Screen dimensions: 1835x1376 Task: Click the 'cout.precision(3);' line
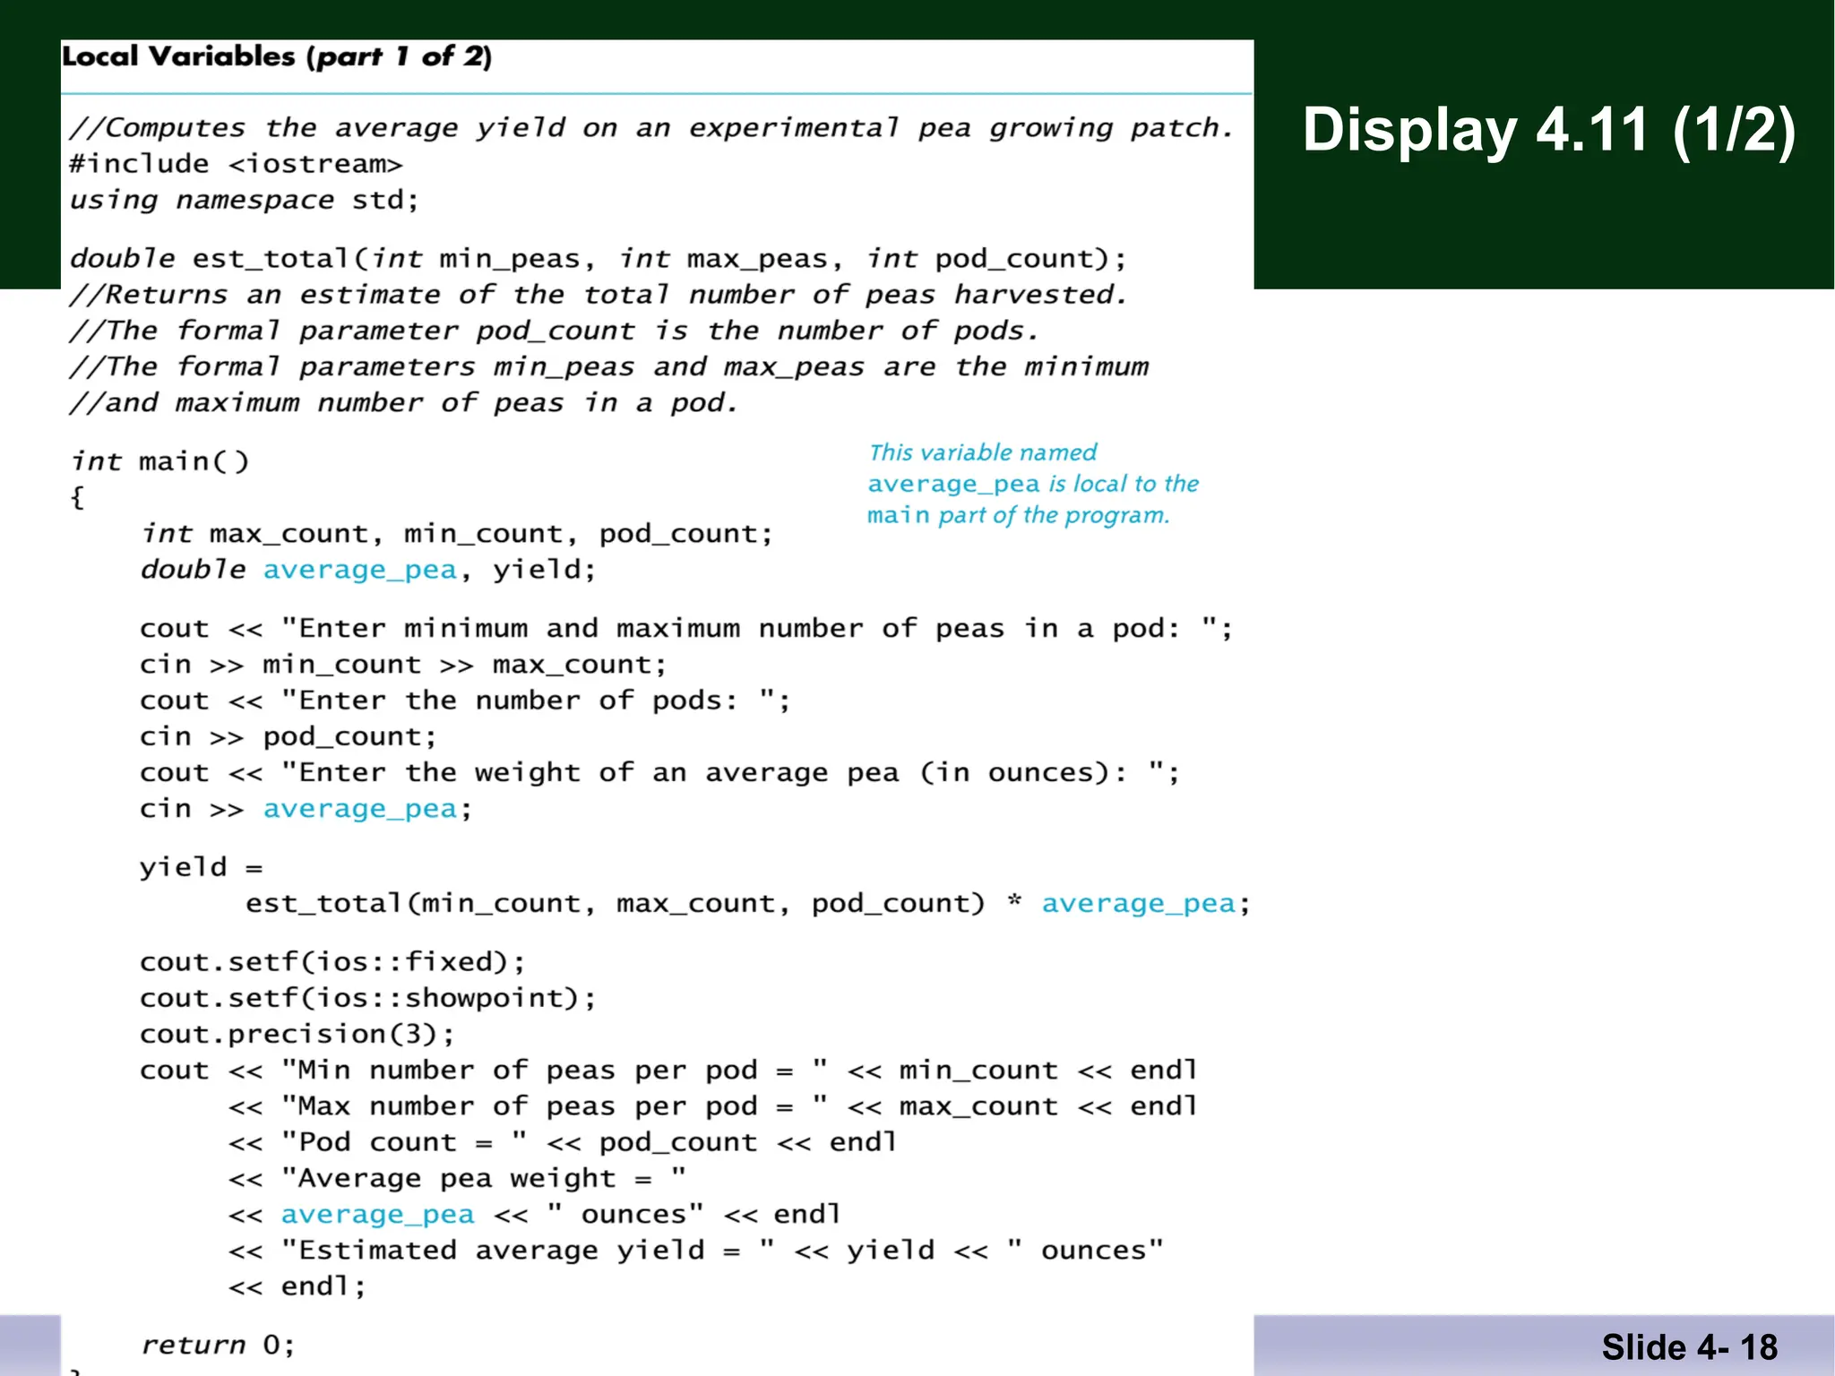(x=297, y=1035)
